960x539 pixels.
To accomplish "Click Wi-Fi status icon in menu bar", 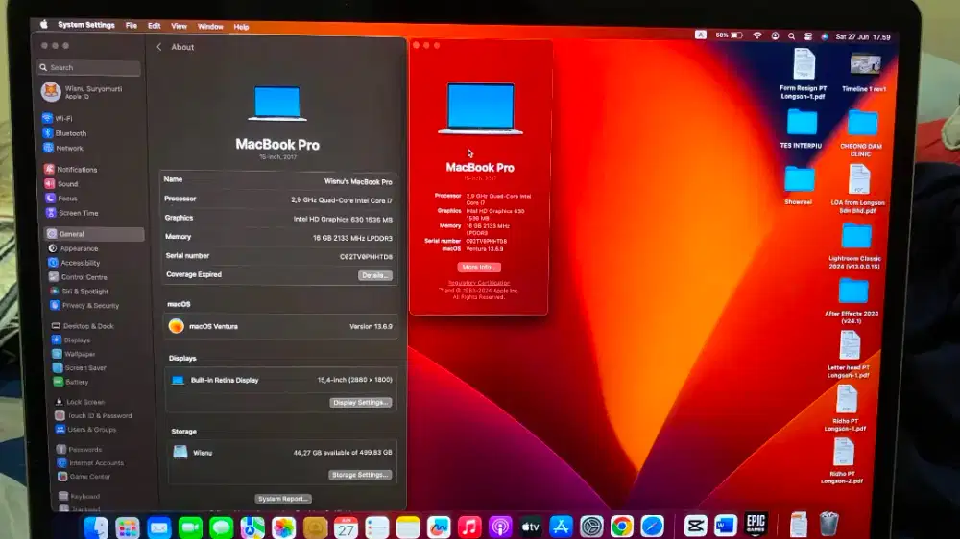I will click(757, 36).
